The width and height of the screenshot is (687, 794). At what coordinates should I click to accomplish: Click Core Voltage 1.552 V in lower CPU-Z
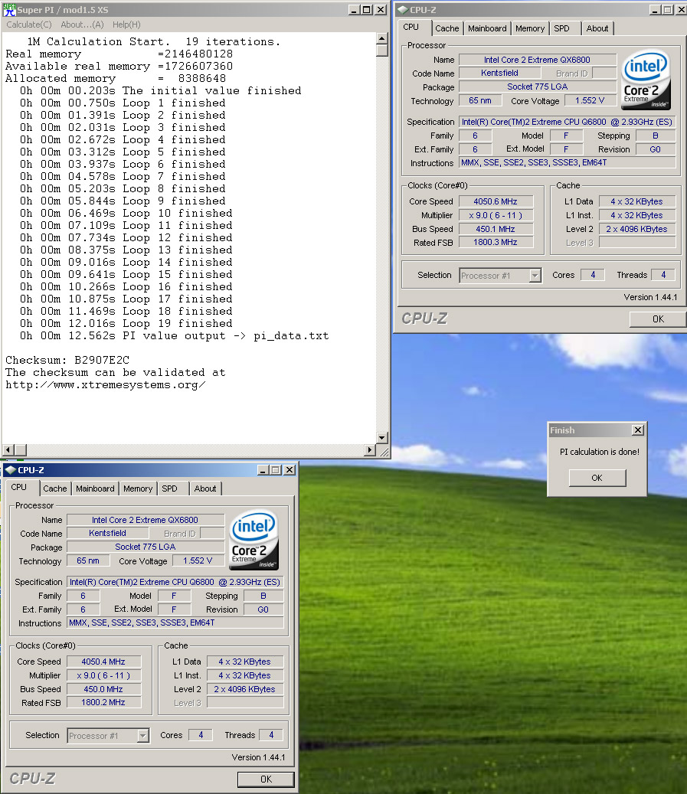pos(198,560)
